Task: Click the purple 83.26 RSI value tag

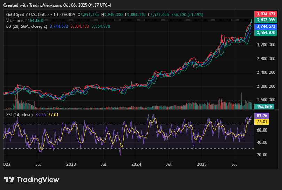Action: [x=261, y=116]
